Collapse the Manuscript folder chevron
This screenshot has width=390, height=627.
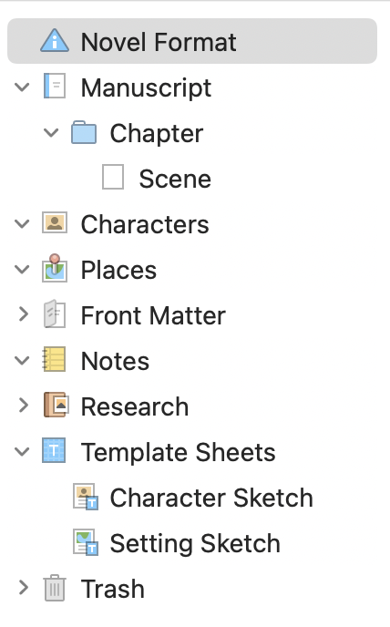pos(22,87)
